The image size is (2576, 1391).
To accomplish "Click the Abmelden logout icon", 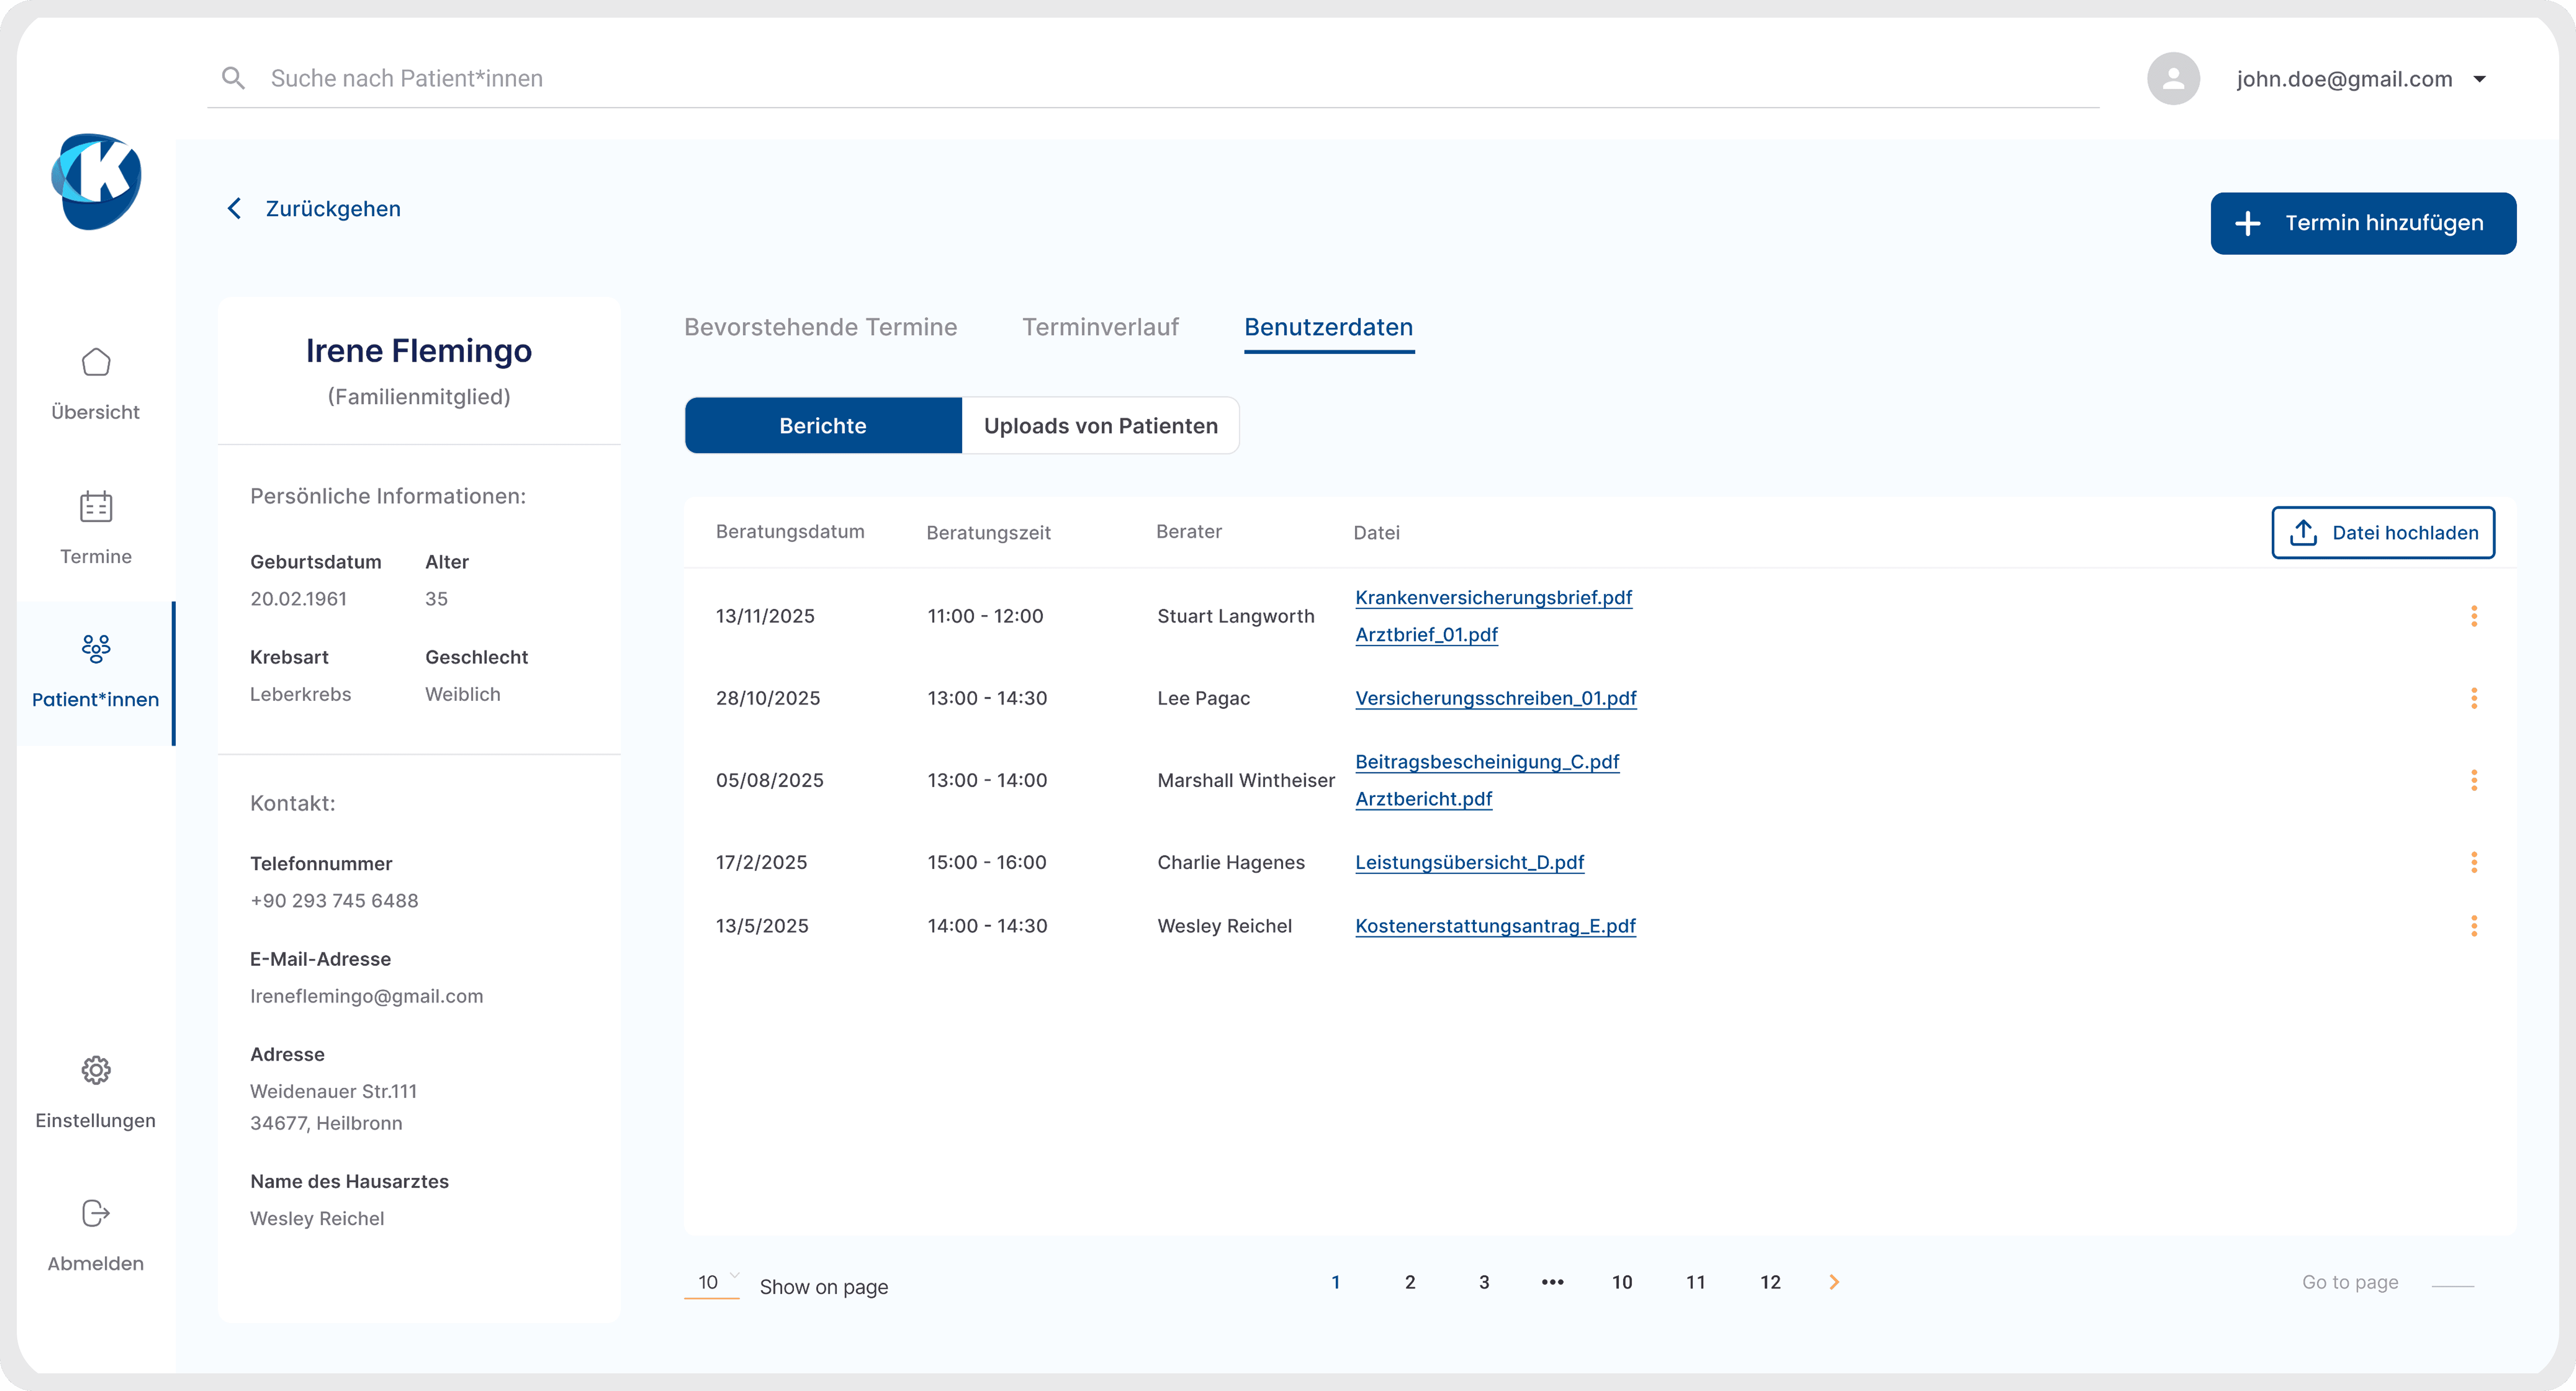I will click(96, 1213).
